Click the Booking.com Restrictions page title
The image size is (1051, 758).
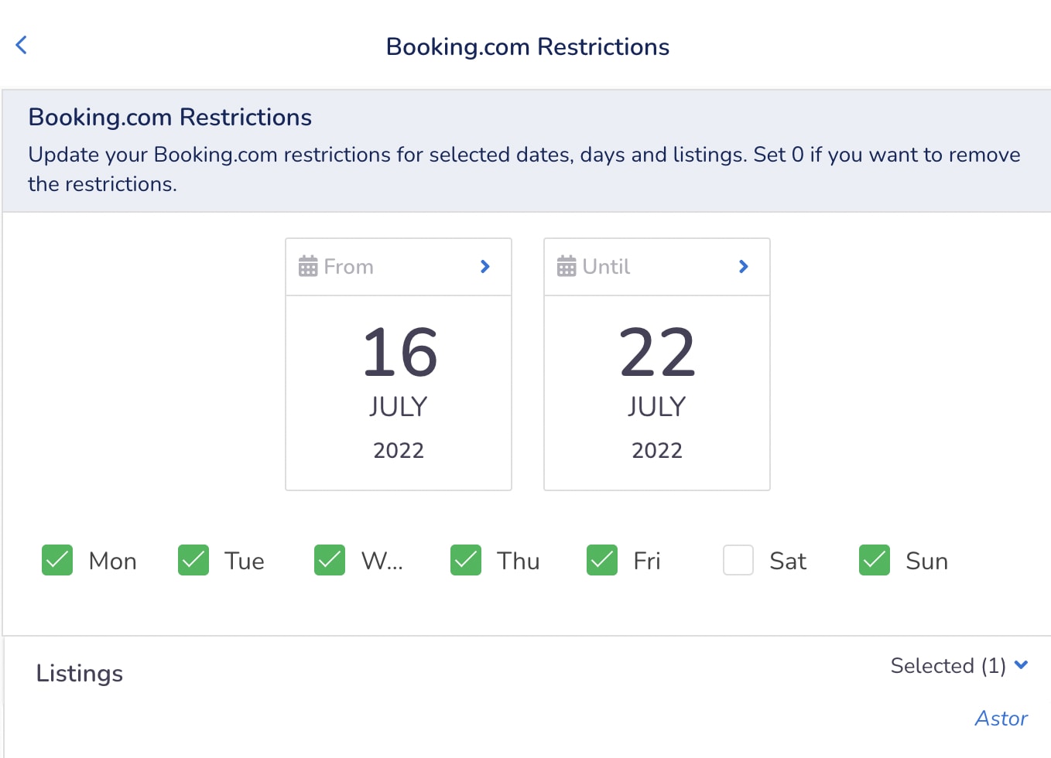(528, 47)
